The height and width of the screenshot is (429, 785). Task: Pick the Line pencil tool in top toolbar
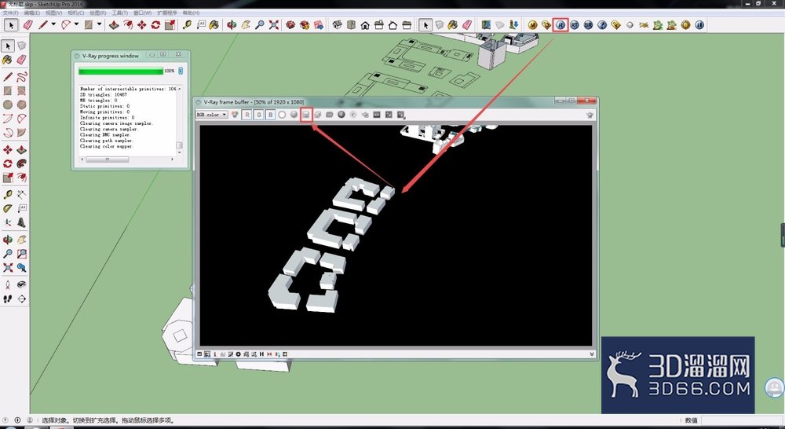[x=43, y=24]
